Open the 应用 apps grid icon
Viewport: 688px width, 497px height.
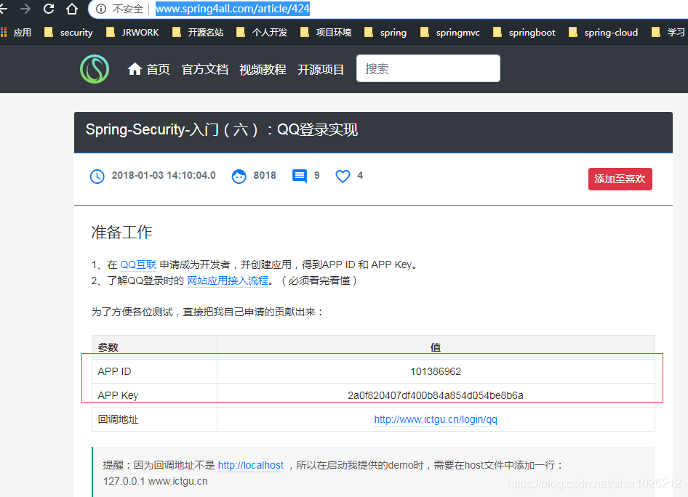[x=4, y=32]
